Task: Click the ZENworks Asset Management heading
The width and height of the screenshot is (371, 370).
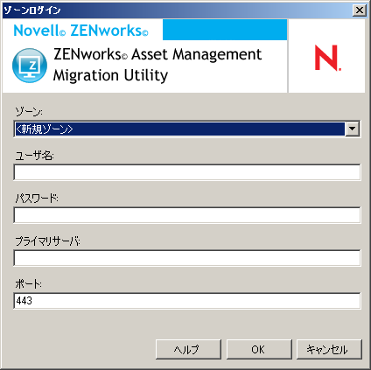Action: coord(157,54)
